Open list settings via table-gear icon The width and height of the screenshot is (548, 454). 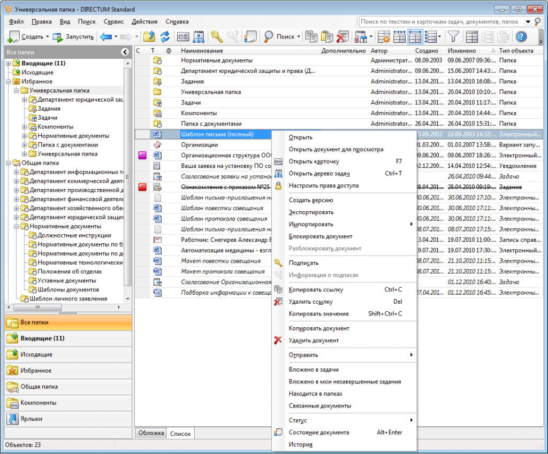(x=384, y=37)
